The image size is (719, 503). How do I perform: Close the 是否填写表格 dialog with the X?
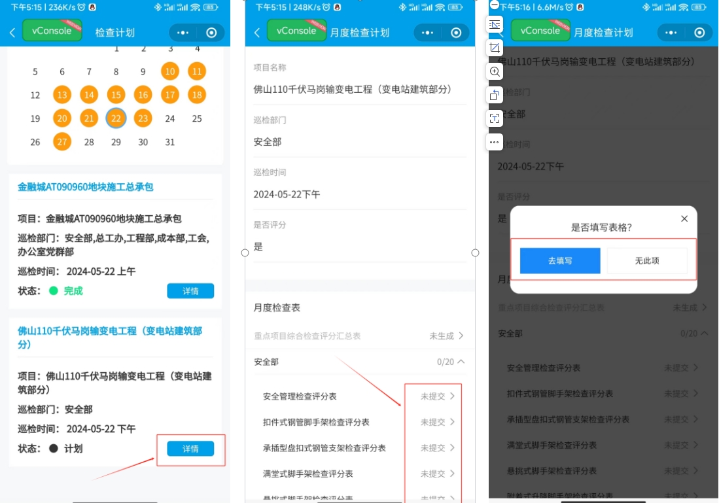684,218
